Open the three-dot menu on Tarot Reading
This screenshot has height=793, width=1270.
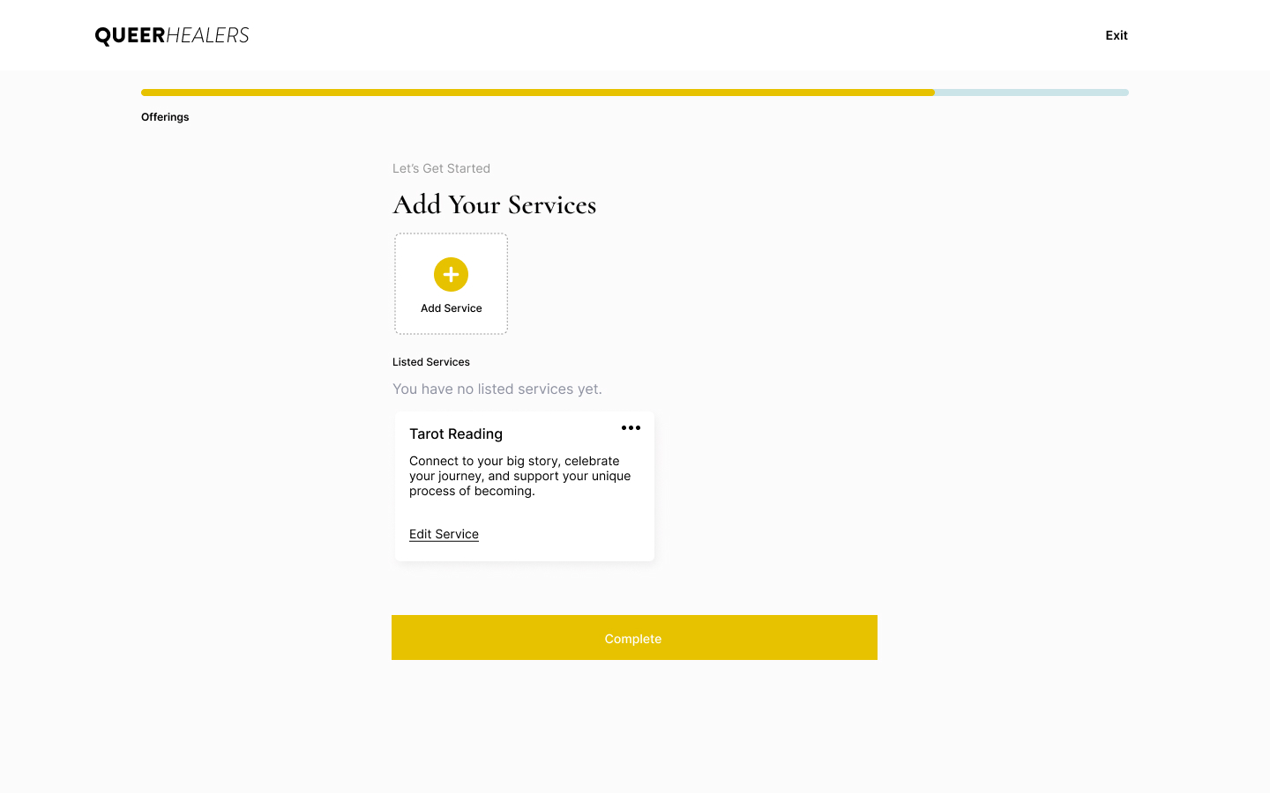(631, 428)
